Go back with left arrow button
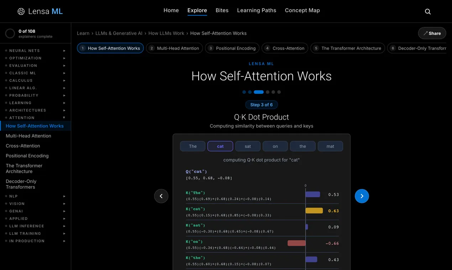Viewport: 452px width, 270px height. [161, 196]
